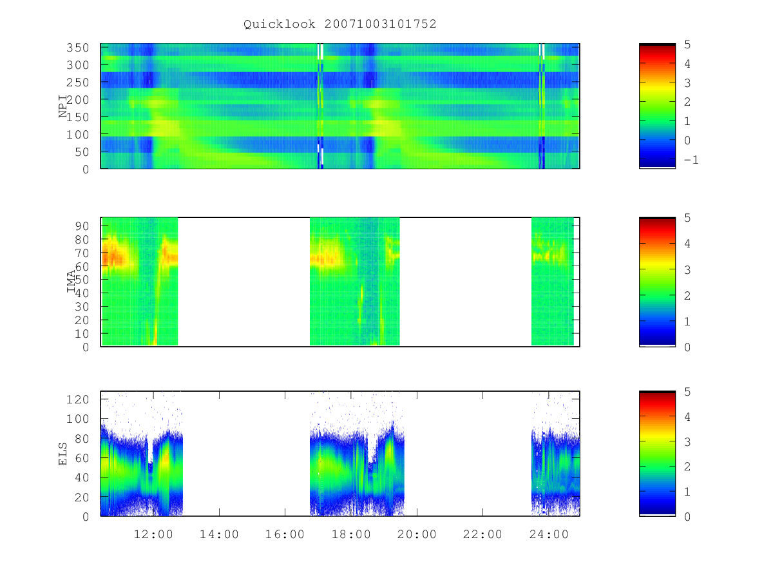Click the middle IMA data block near 18:00
The image size is (773, 580).
pos(355,282)
